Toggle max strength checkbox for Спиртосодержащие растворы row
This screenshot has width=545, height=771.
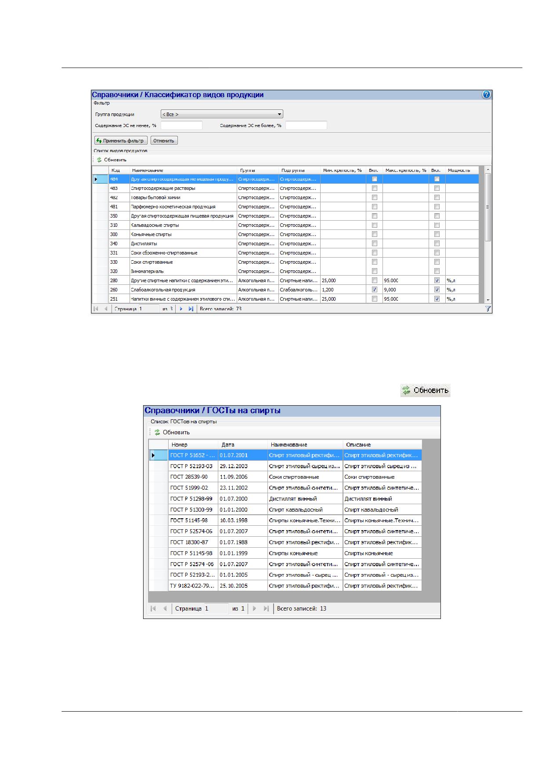(437, 188)
